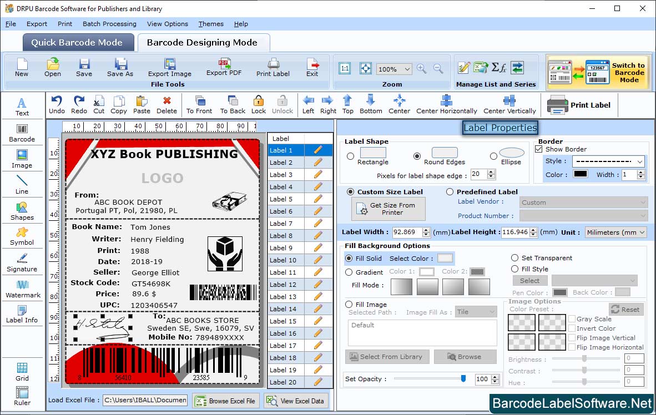The width and height of the screenshot is (656, 415).
Task: Export the label as an image
Action: [x=170, y=68]
